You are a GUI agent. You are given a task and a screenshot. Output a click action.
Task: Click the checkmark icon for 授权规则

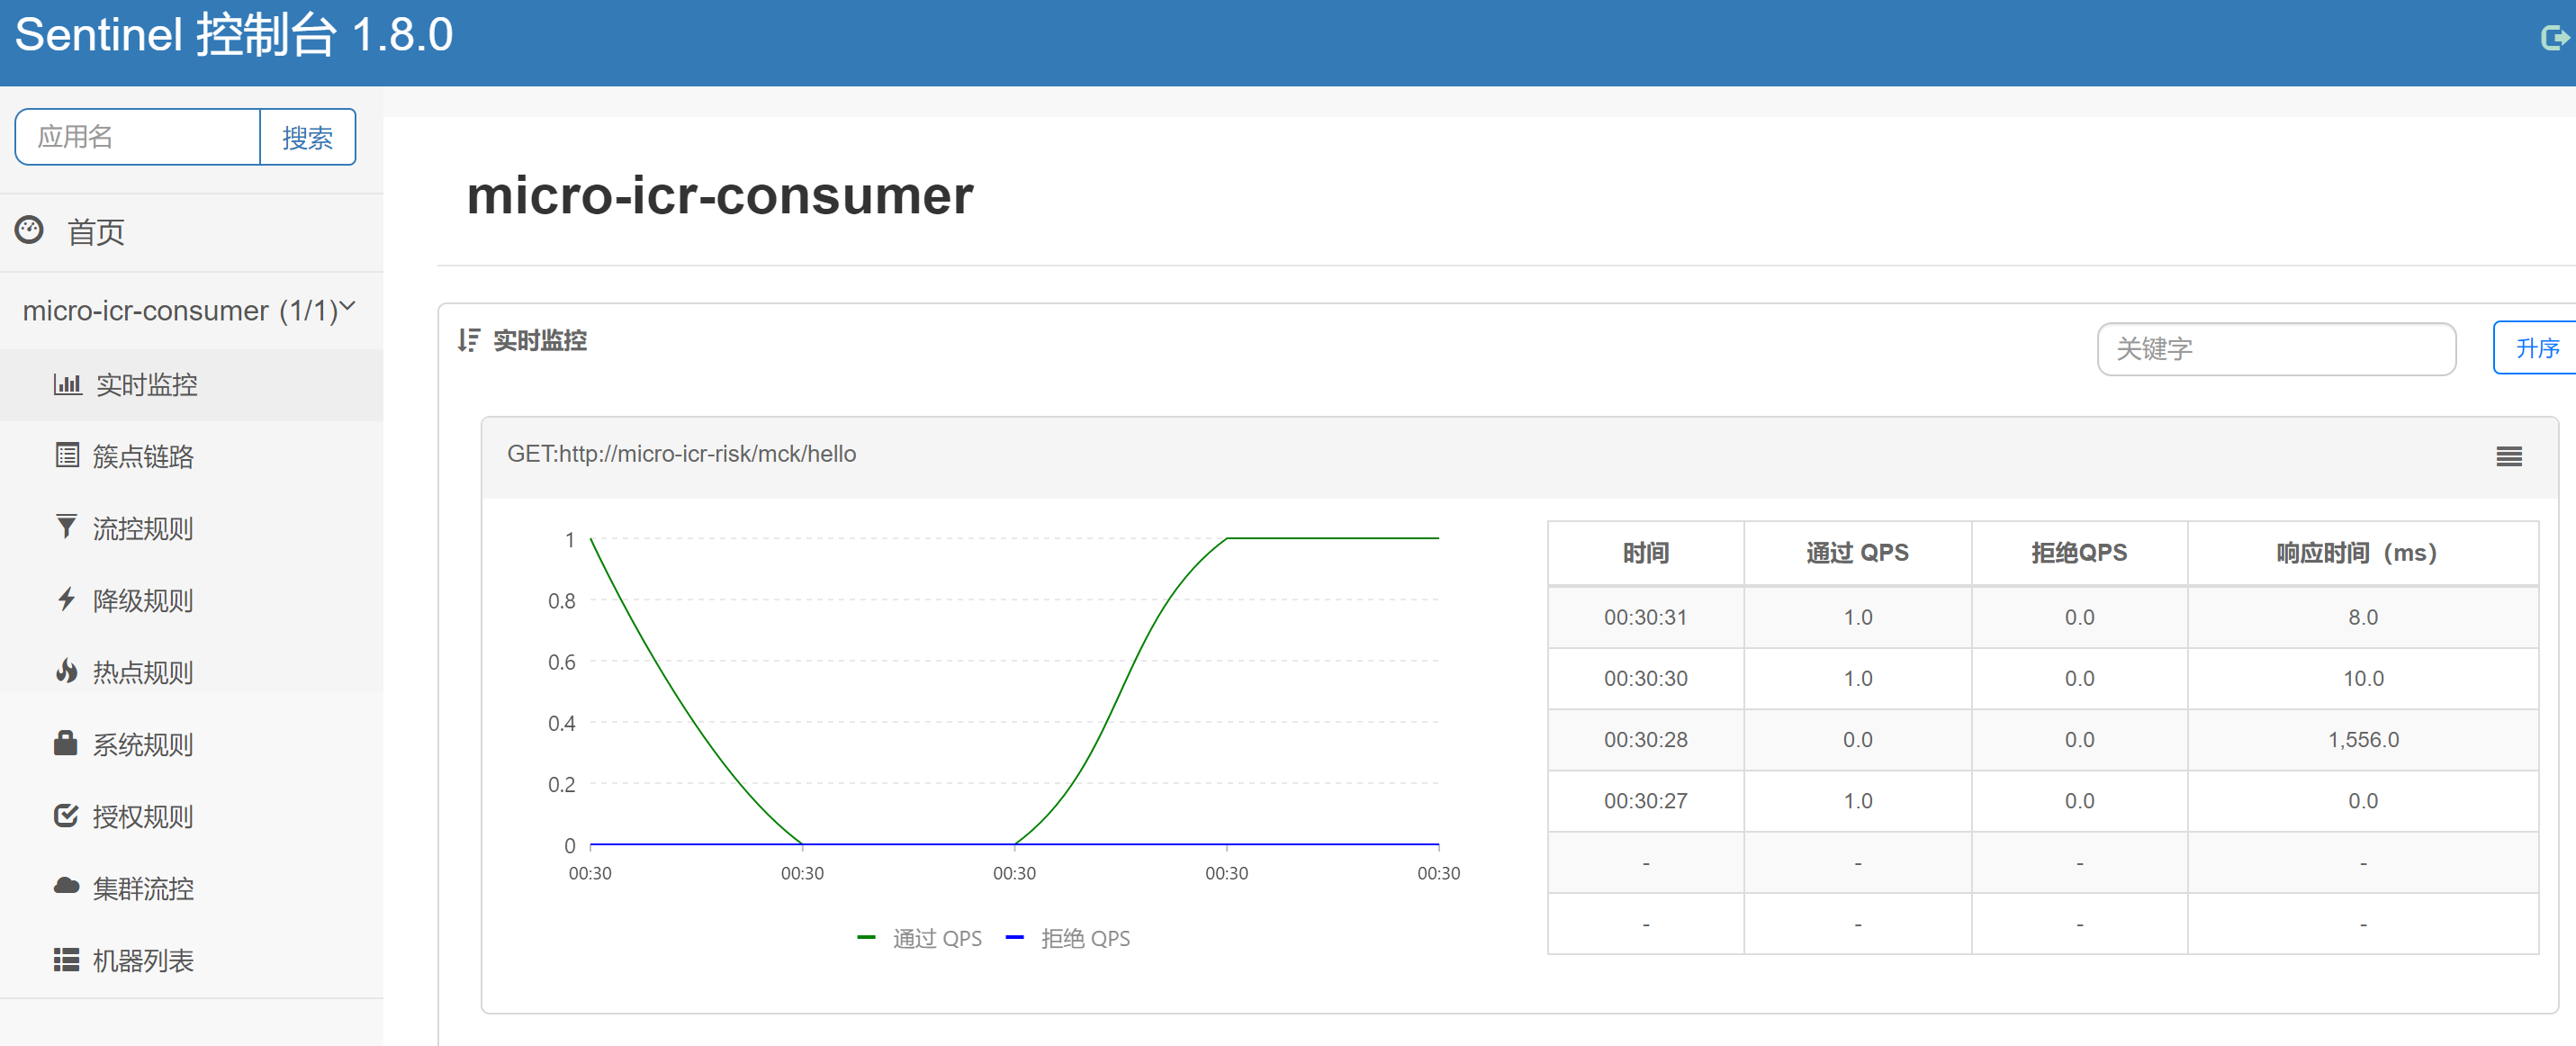point(66,816)
